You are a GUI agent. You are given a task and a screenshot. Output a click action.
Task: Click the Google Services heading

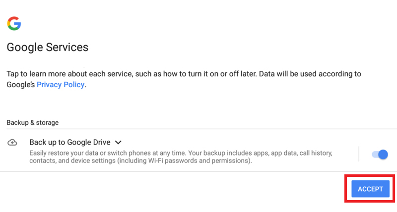(x=47, y=47)
